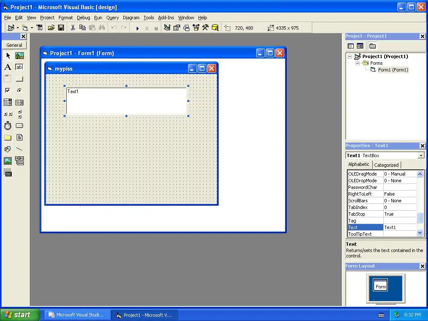Screen dimensions: 428x321
Task: Select the OptionButton control tool
Action: [19, 90]
